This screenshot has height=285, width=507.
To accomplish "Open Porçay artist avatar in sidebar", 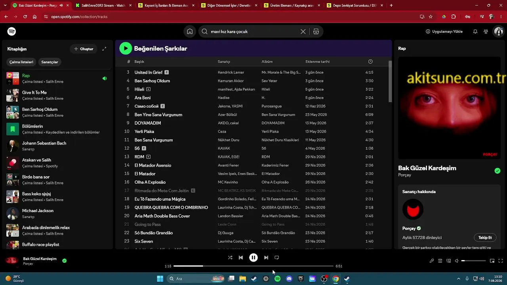I will 413,209.
